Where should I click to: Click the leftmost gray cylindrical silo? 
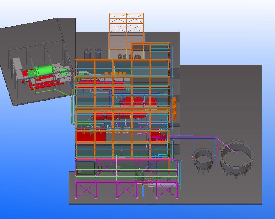click(x=88, y=53)
